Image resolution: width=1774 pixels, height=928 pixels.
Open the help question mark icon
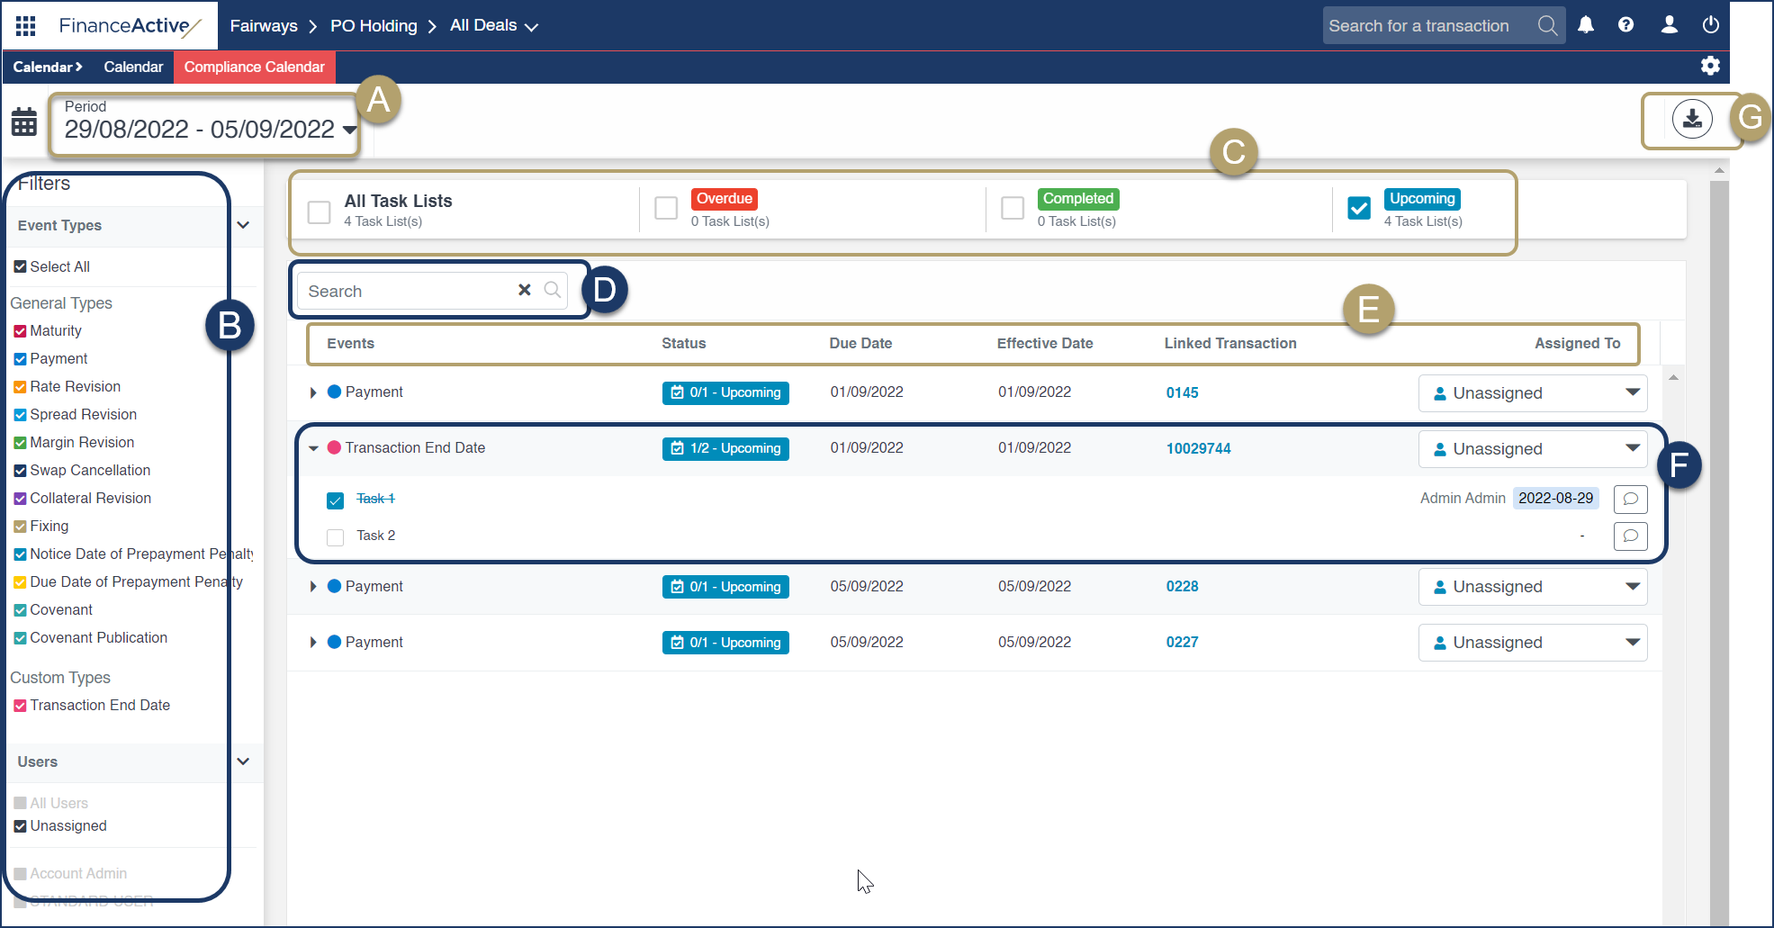coord(1625,25)
